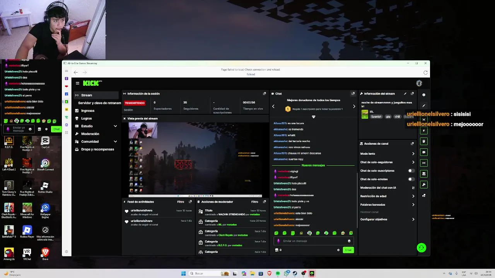This screenshot has width=495, height=278.
Task: Click the Spanish stream tag
Action: (x=376, y=117)
